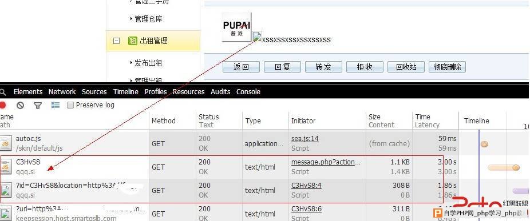Image resolution: width=530 pixels, height=221 pixels.
Task: Click the PUPAI logo thumbnail
Action: [x=236, y=27]
